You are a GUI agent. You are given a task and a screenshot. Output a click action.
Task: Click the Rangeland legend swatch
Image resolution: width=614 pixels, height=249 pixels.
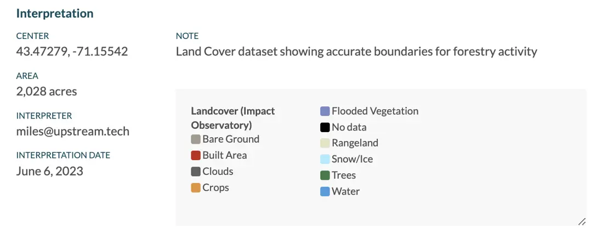click(325, 143)
